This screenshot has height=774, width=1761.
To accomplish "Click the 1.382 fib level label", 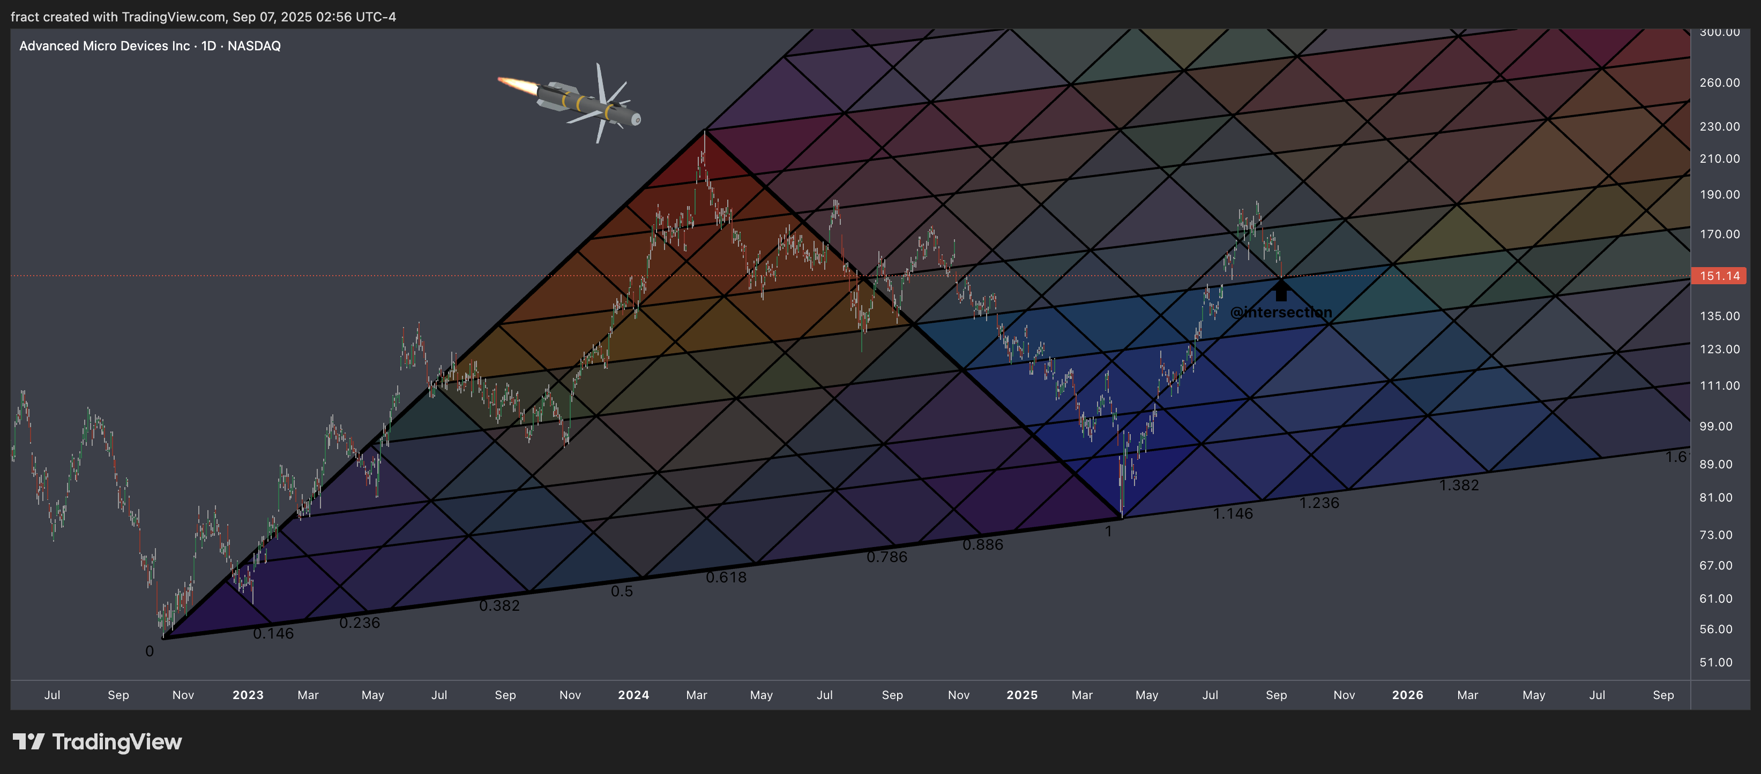I will point(1459,485).
